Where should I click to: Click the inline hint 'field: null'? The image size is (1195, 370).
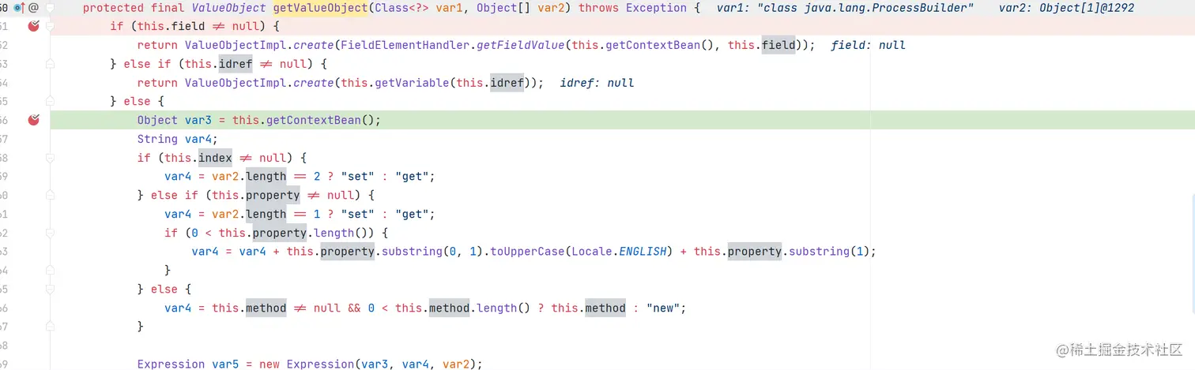tap(869, 45)
